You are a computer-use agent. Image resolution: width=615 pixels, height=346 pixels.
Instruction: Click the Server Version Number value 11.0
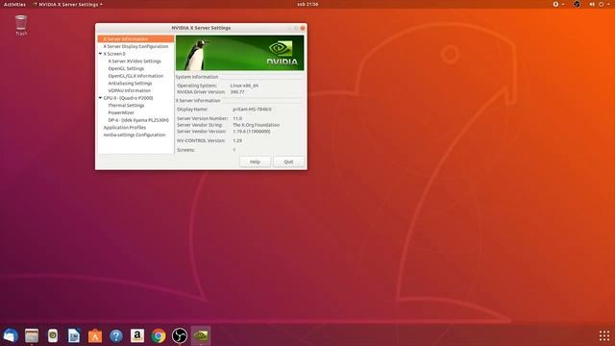pos(237,118)
